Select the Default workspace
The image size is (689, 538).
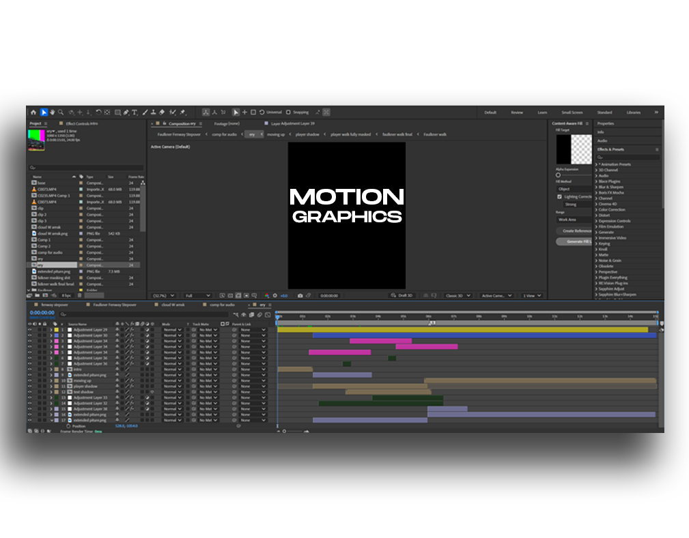(x=490, y=113)
